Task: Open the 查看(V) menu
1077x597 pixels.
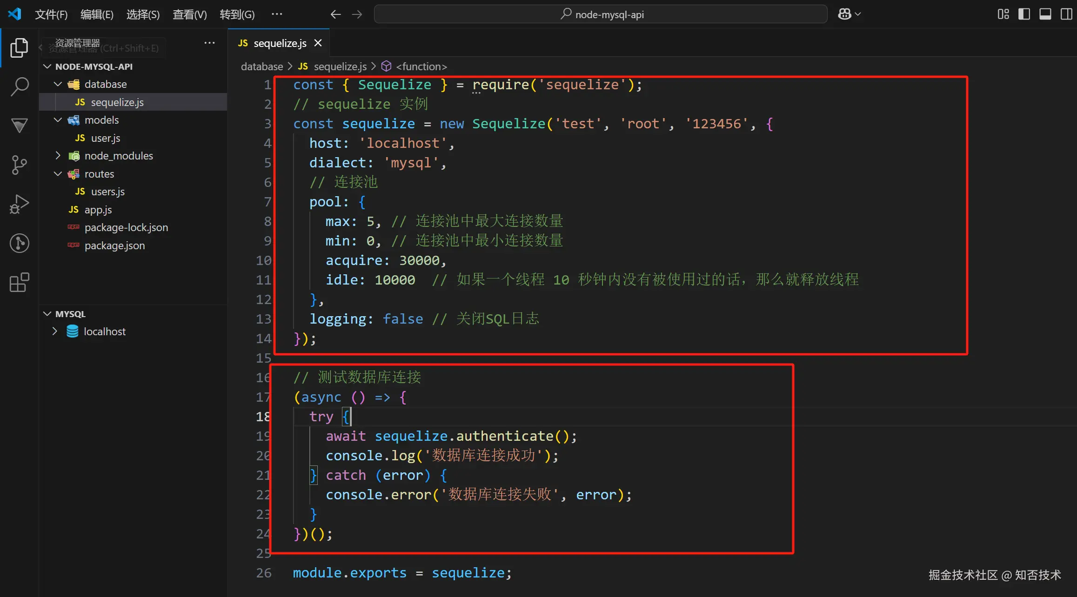Action: 189,14
